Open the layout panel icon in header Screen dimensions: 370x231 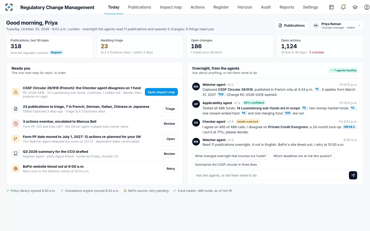click(331, 7)
